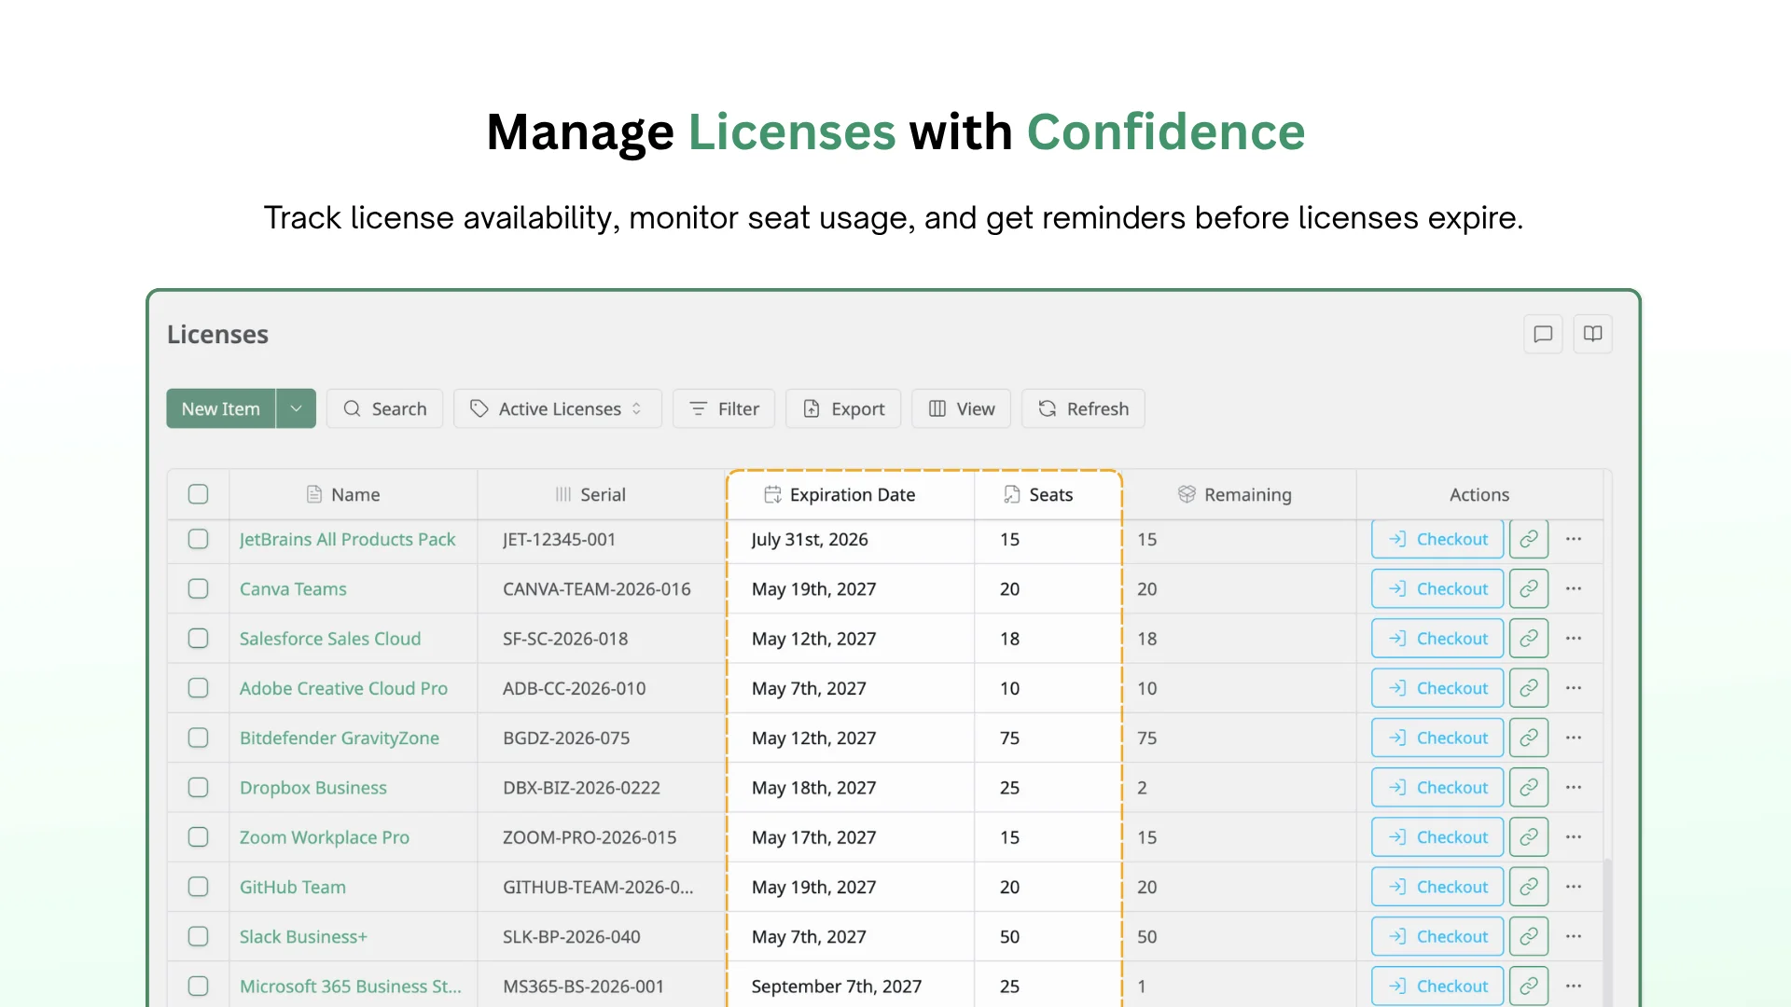This screenshot has width=1791, height=1007.
Task: Tick the Canva Teams row checkbox
Action: tap(198, 588)
